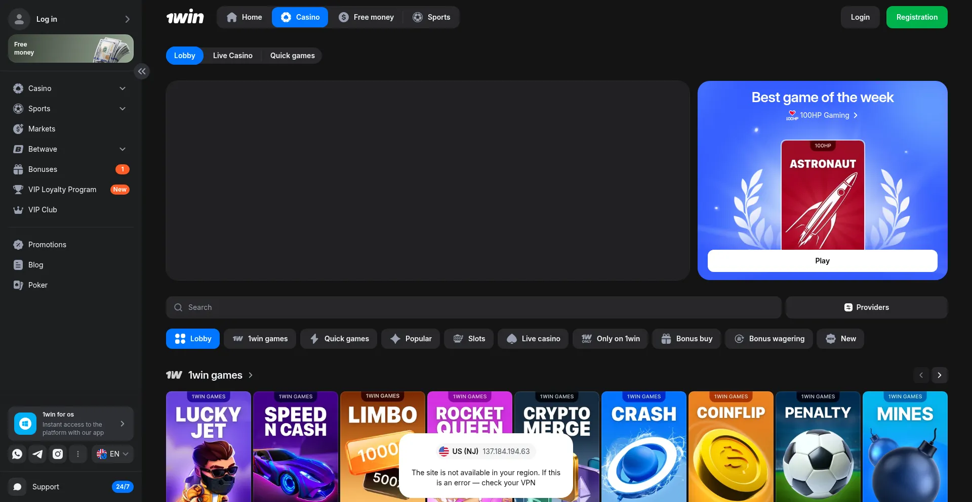Open Support chat in the sidebar

click(x=71, y=487)
